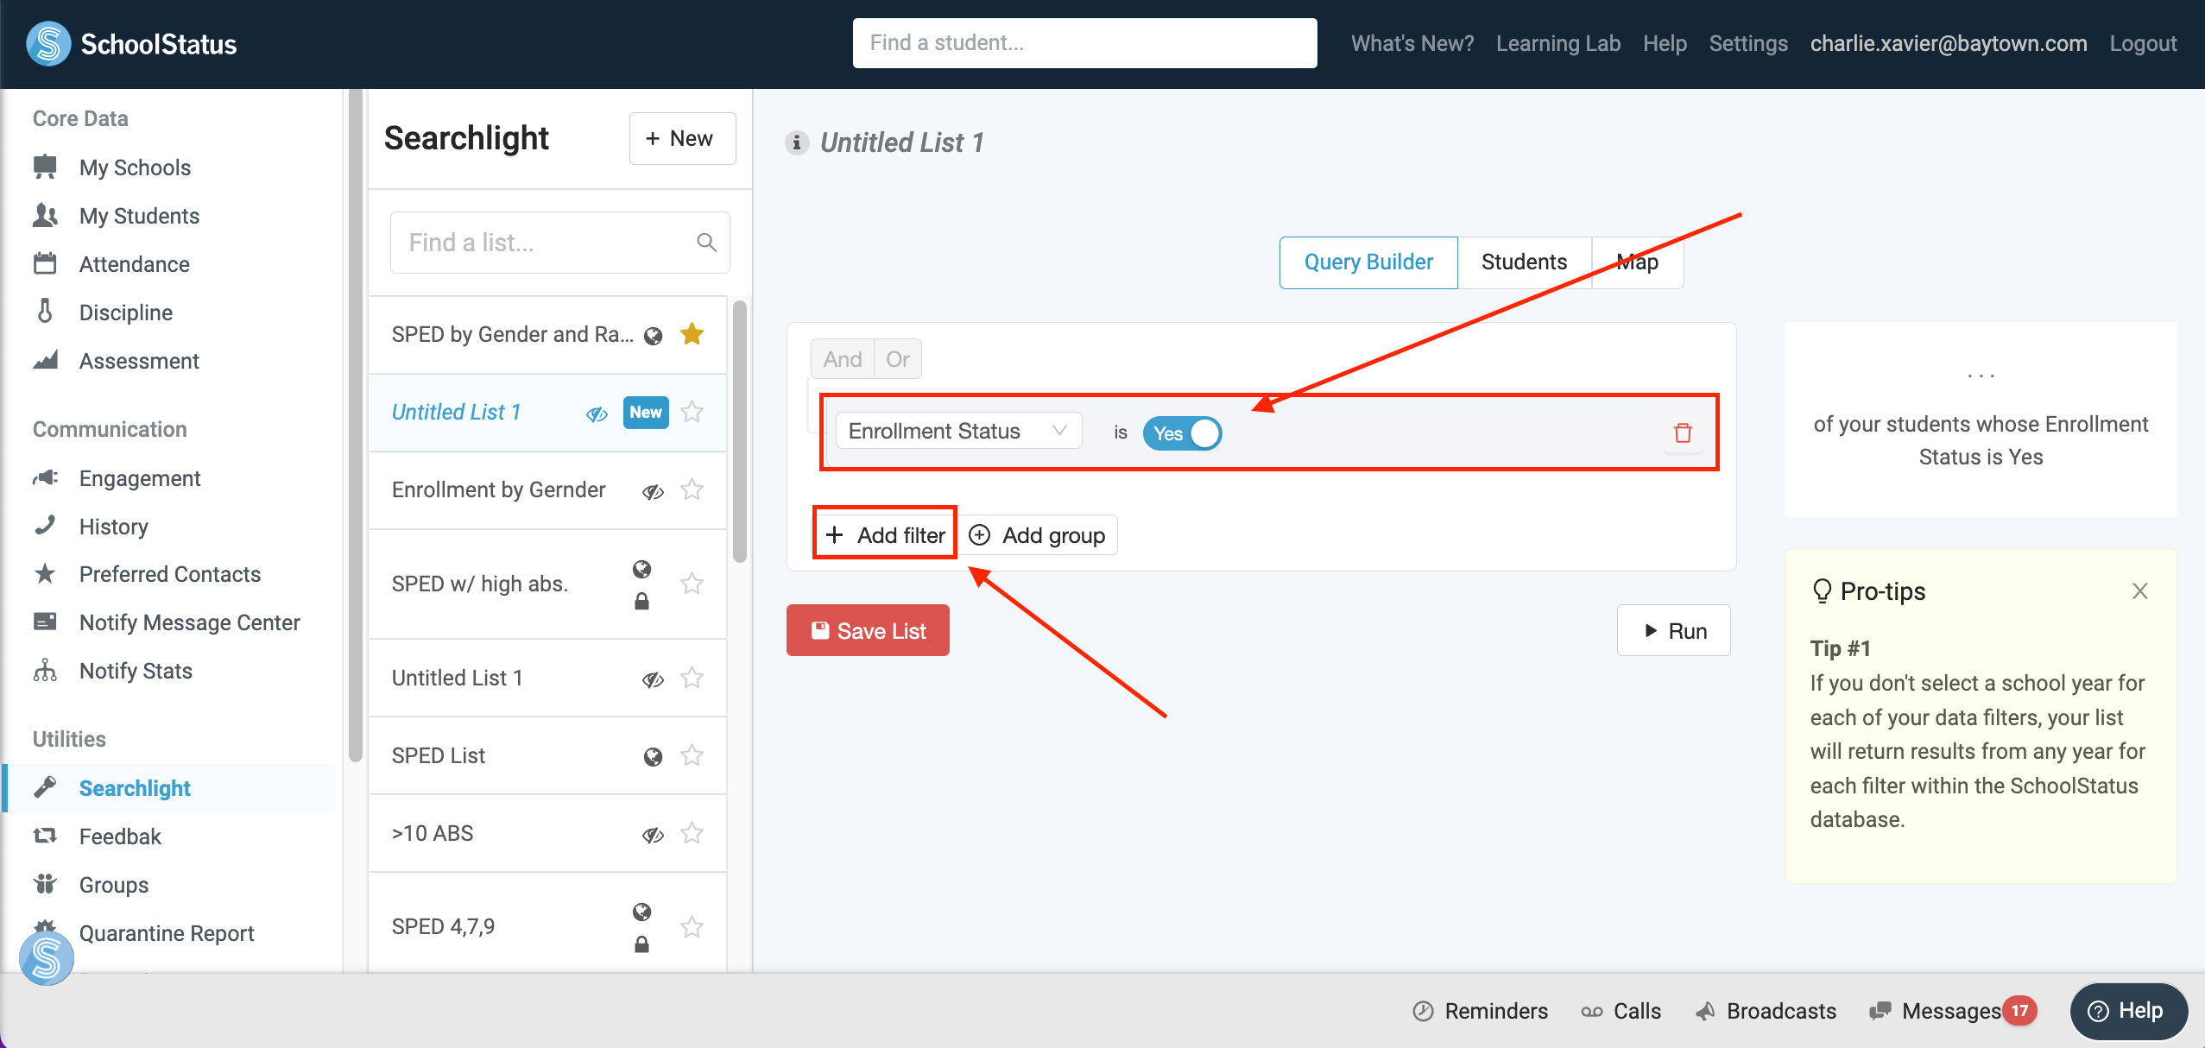
Task: Save the list with Save List
Action: [868, 630]
